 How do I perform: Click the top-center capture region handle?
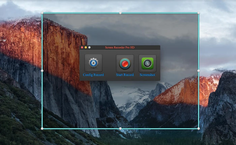[x=120, y=13]
